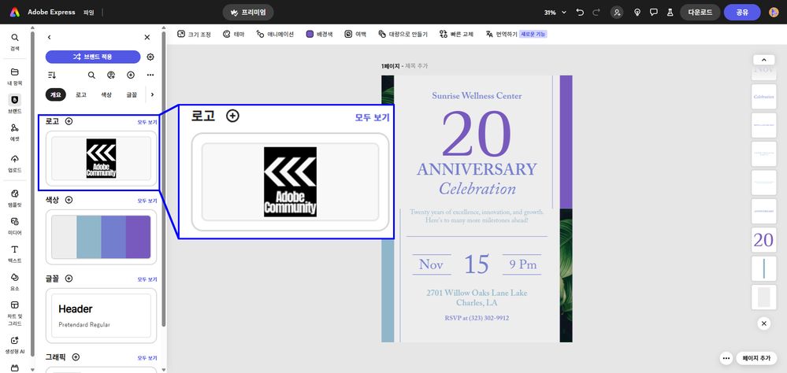The height and width of the screenshot is (373, 787).
Task: Open the 텍스트 sidebar panel
Action: click(x=14, y=254)
